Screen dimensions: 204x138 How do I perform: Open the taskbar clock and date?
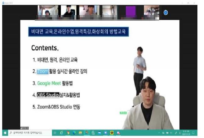(186, 133)
